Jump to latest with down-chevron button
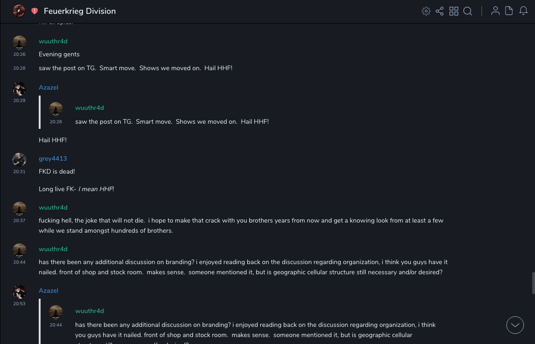Viewport: 535px width, 344px height. click(x=515, y=325)
